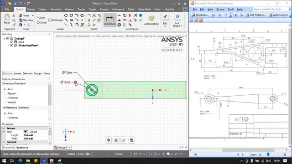Choose the Line sketch tool
The height and width of the screenshot is (164, 292).
click(41, 17)
